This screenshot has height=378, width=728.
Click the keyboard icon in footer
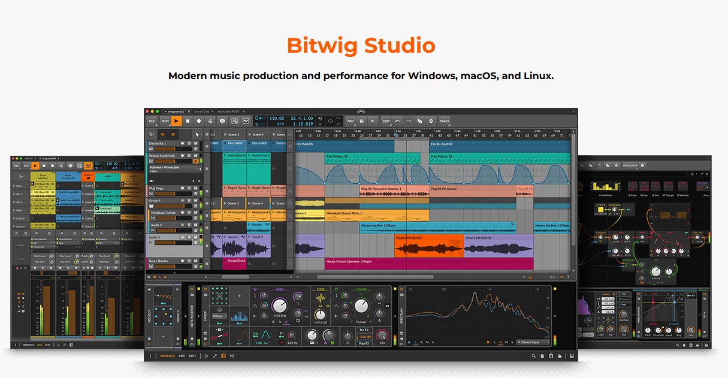tap(571, 356)
